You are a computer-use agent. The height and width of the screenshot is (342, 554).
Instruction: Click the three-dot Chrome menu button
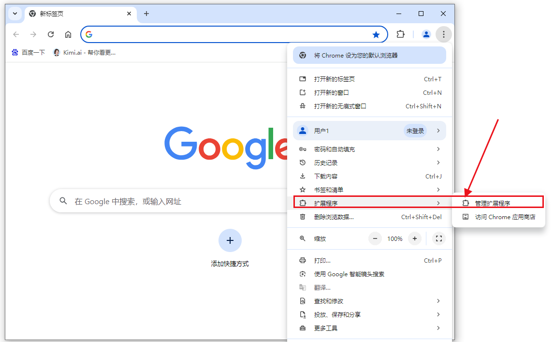[x=444, y=34]
